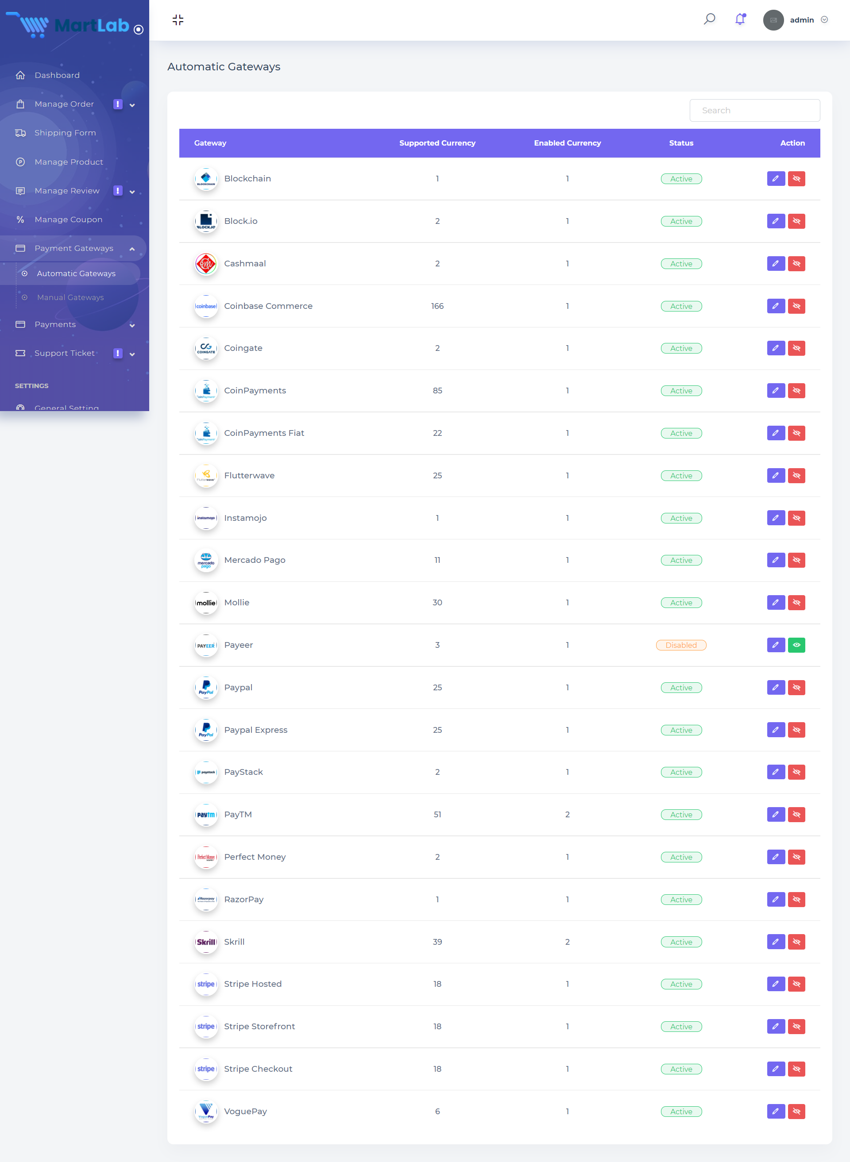The image size is (850, 1162).
Task: Click the Active badge for Coingate
Action: click(x=681, y=349)
